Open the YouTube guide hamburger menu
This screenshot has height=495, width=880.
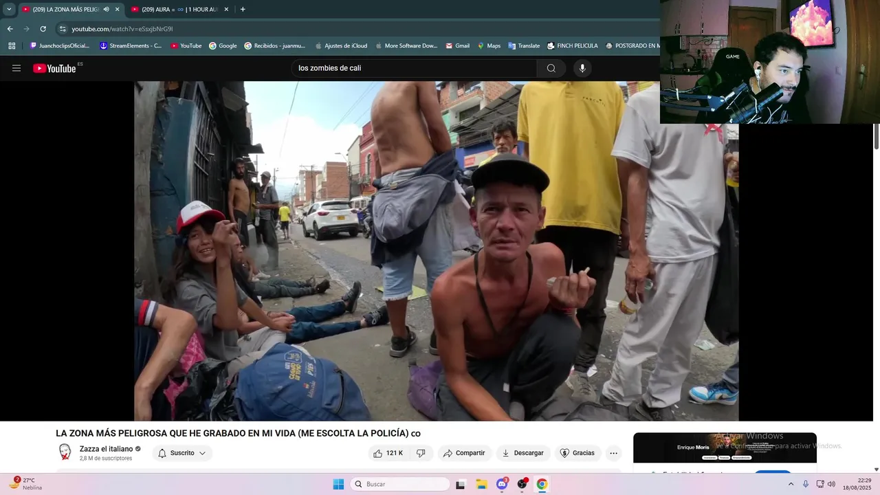16,68
